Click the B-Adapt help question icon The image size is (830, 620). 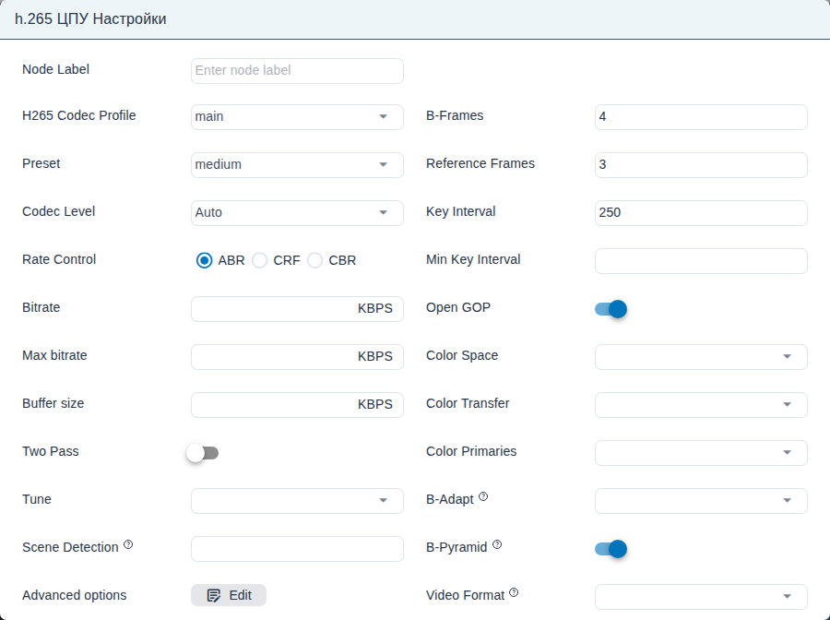pos(483,496)
